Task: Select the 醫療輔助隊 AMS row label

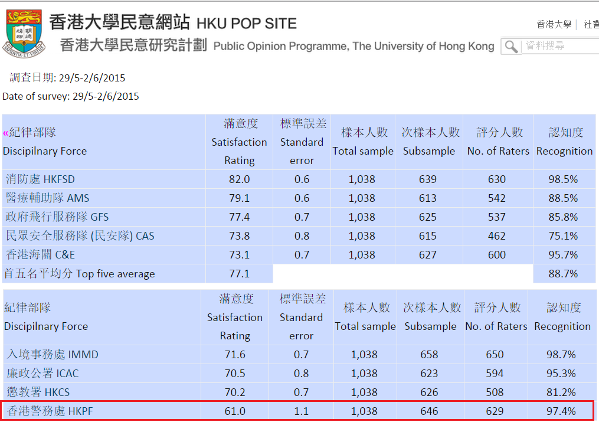Action: coord(47,198)
